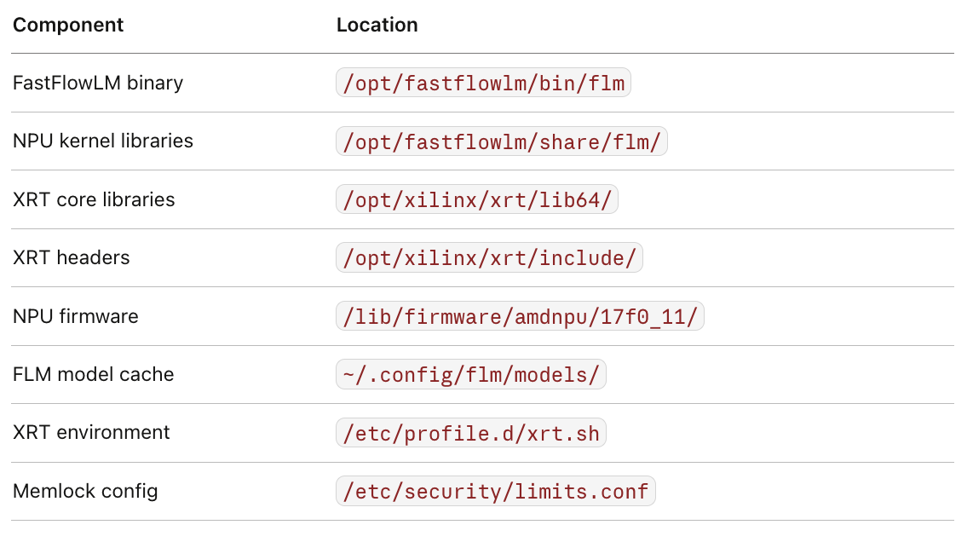Click empty space in the NPU firmware row
Screen dimensions: 973x542
[828, 316]
